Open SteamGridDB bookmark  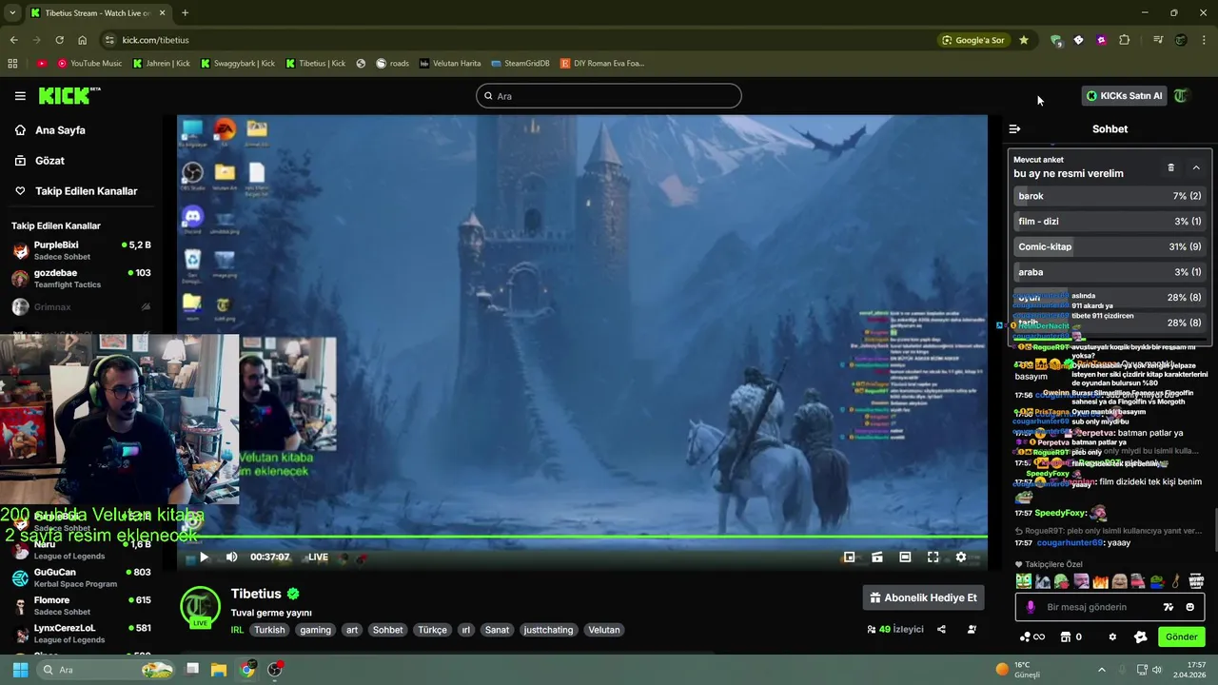coord(520,64)
